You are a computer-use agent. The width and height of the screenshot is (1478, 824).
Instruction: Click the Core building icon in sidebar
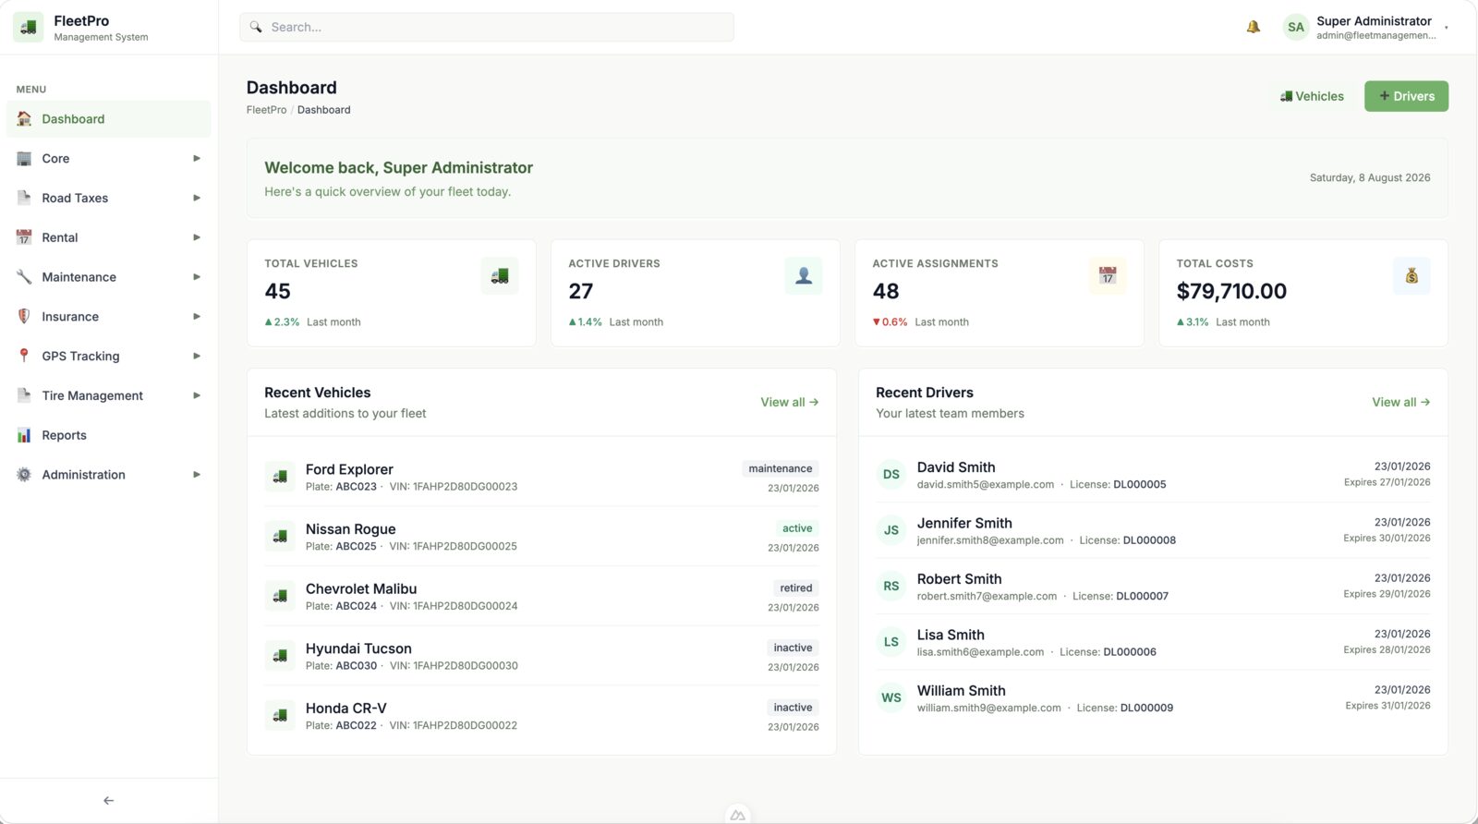pyautogui.click(x=24, y=159)
